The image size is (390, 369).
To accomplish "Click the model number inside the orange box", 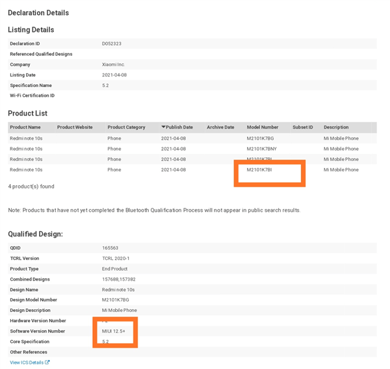I will click(259, 170).
